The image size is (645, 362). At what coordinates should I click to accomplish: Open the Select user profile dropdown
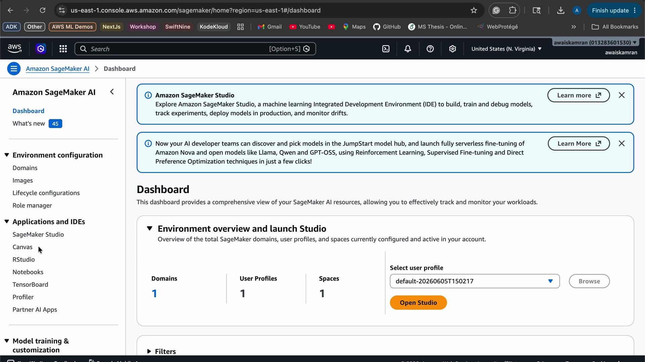pos(475,281)
